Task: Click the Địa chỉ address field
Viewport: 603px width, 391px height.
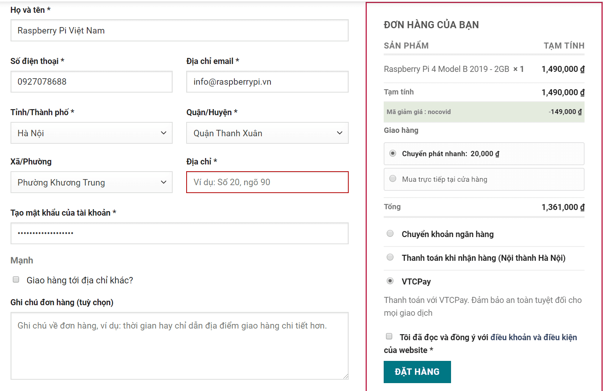Action: [x=267, y=182]
